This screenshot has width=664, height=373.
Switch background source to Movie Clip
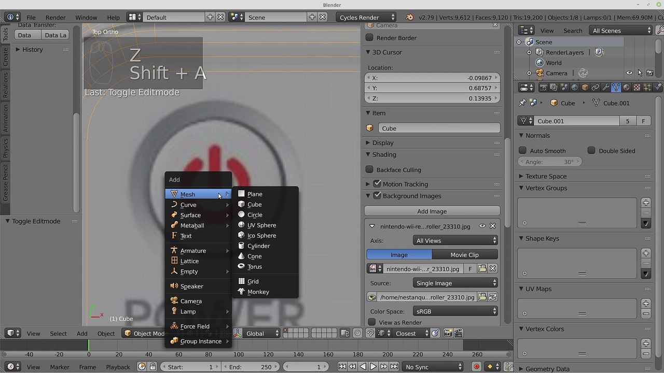[x=465, y=254]
